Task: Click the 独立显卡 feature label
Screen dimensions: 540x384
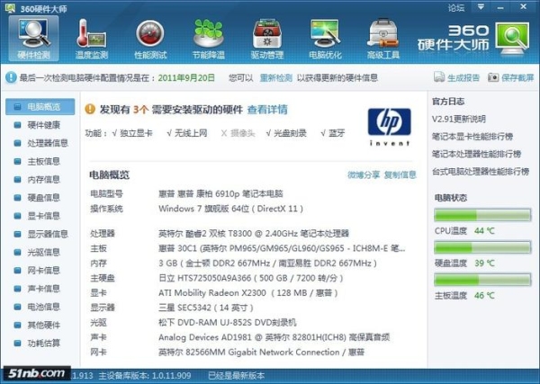Action: click(x=136, y=133)
